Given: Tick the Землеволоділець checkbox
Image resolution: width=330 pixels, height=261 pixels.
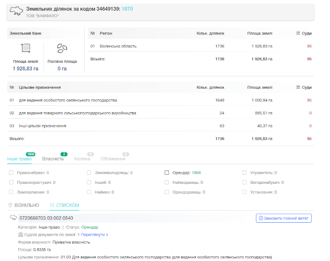Looking at the screenshot, I should tap(89, 173).
